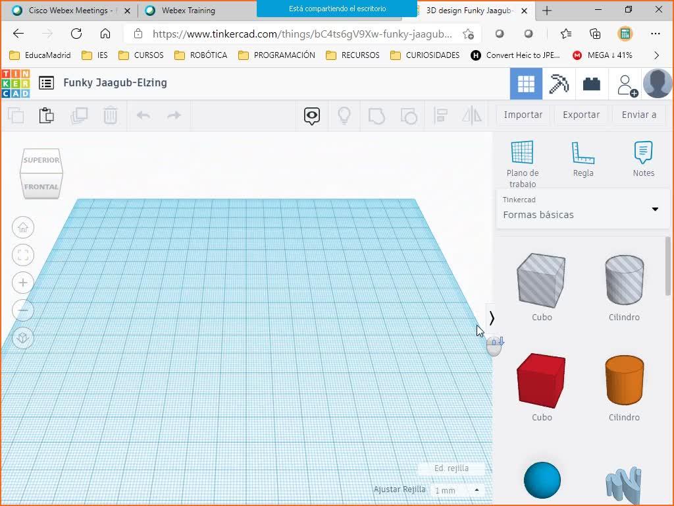This screenshot has height=506, width=674.
Task: Click FRONTAL face of view cube
Action: click(41, 186)
